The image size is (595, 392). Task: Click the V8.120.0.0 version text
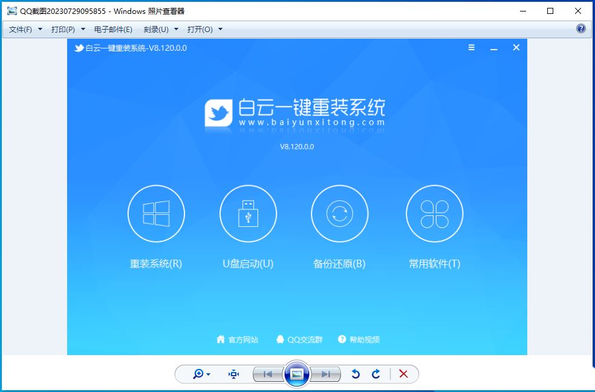(x=297, y=147)
